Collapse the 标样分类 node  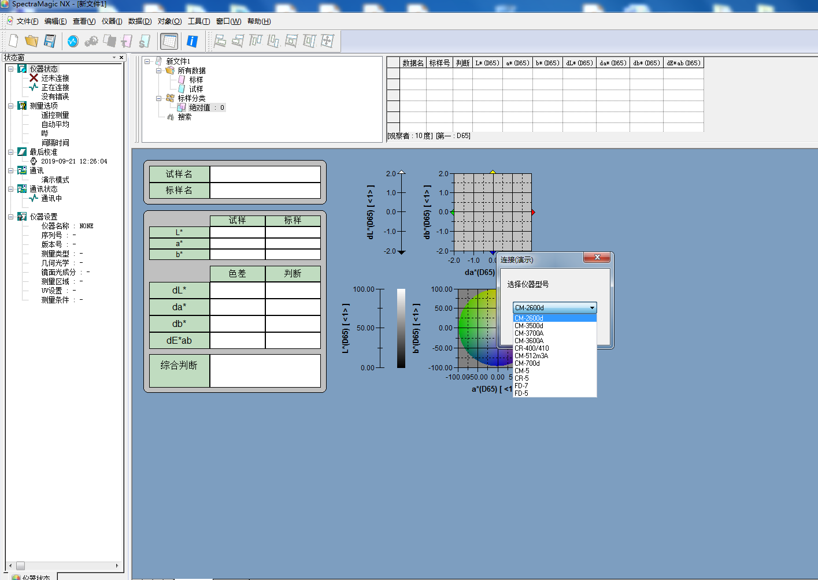tap(158, 98)
